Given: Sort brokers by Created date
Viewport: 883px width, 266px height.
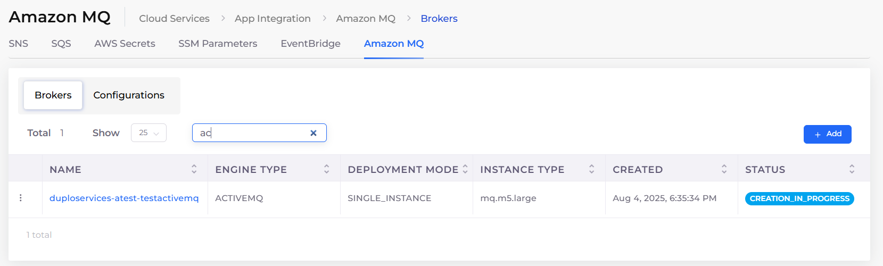Looking at the screenshot, I should pyautogui.click(x=724, y=169).
